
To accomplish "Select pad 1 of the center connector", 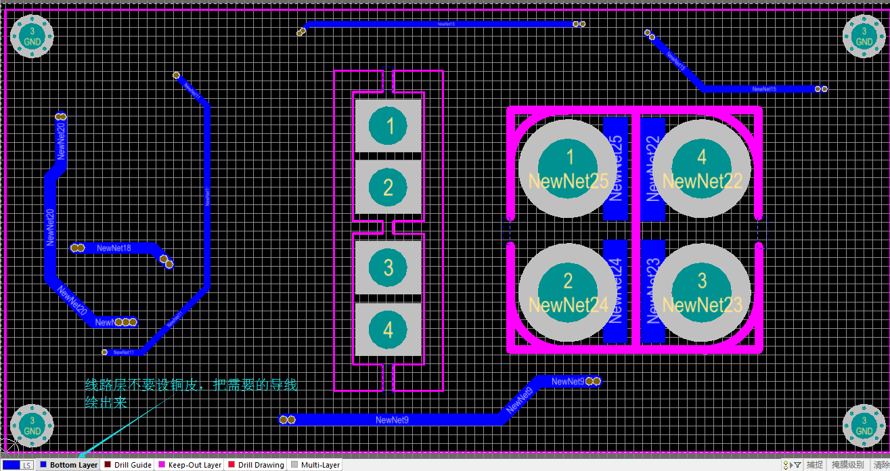I will 388,126.
